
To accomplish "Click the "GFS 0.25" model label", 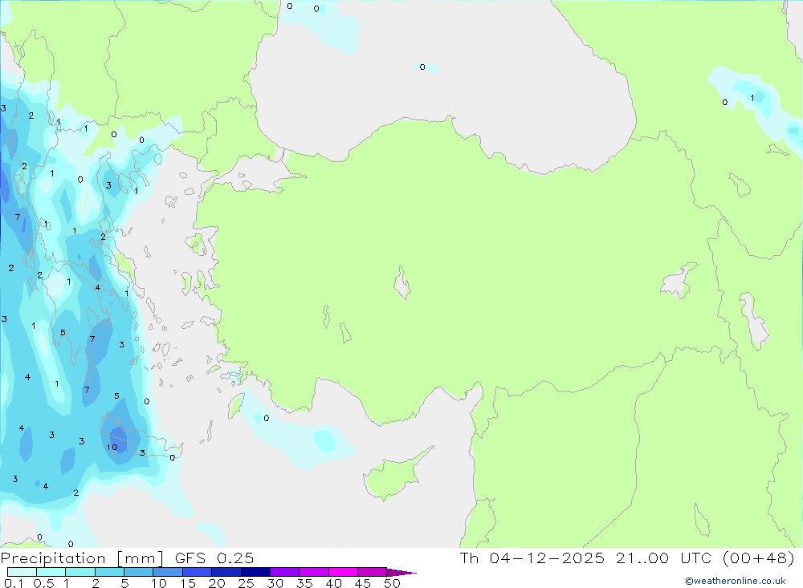I will 214,558.
